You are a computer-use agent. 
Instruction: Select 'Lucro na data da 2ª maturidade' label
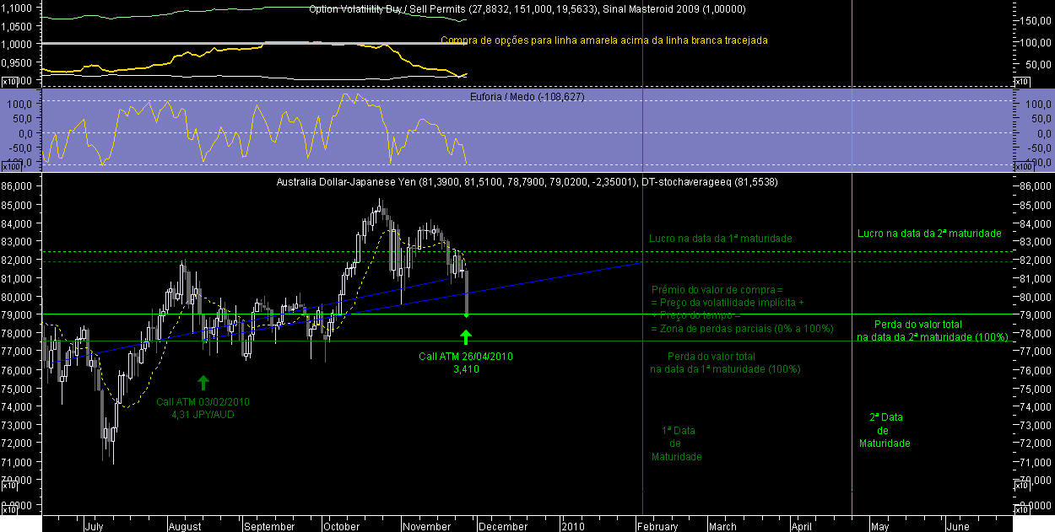(x=929, y=233)
